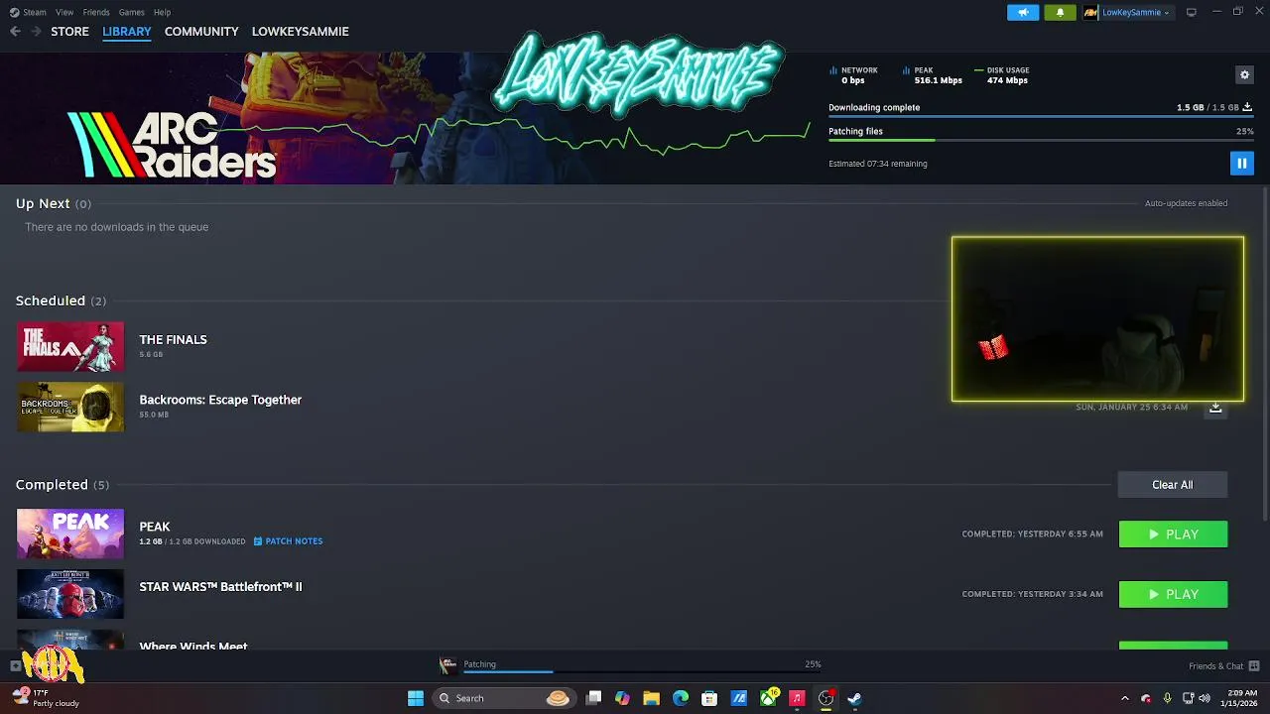Open the Games menu
The height and width of the screenshot is (714, 1270).
coord(131,12)
